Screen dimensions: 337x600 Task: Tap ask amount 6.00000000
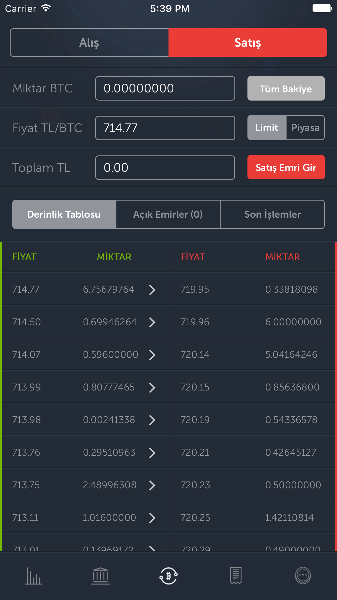(x=293, y=322)
